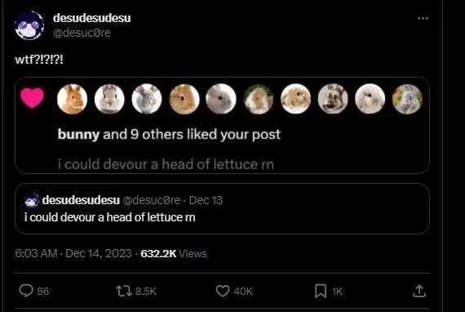Repost using the retweet arrows icon
This screenshot has height=312, width=465.
click(124, 292)
